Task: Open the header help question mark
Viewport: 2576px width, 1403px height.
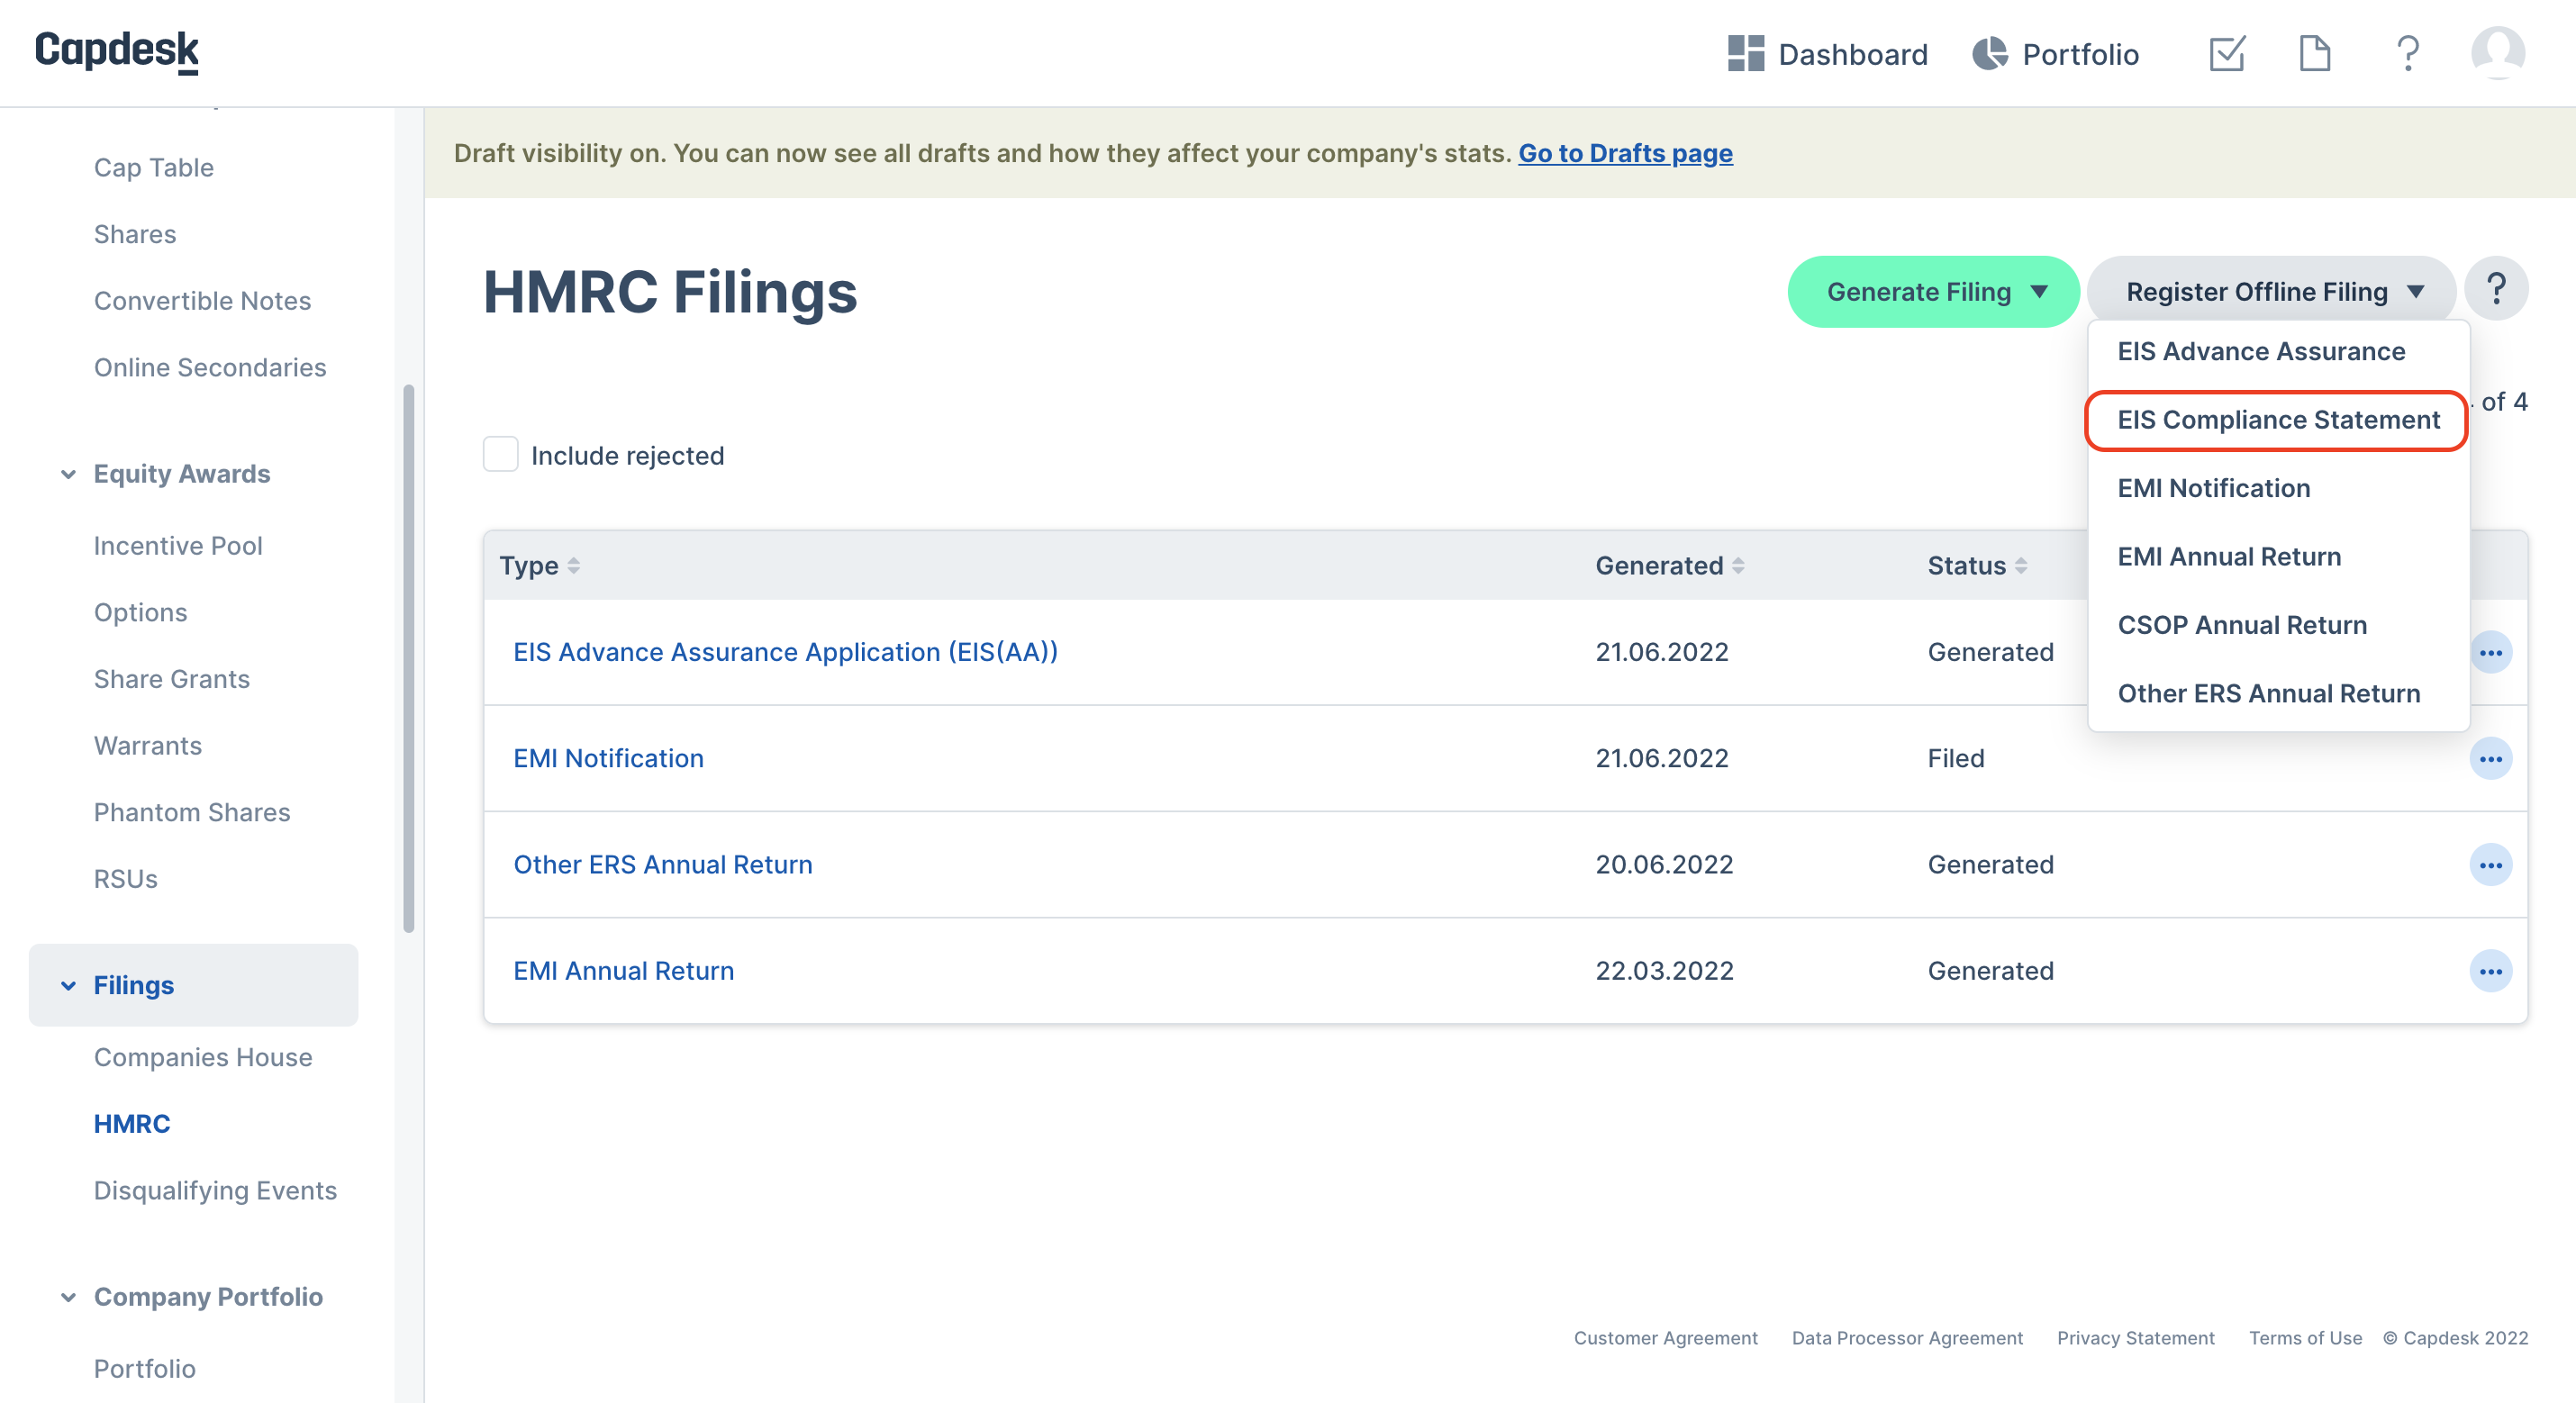Action: pyautogui.click(x=2408, y=53)
